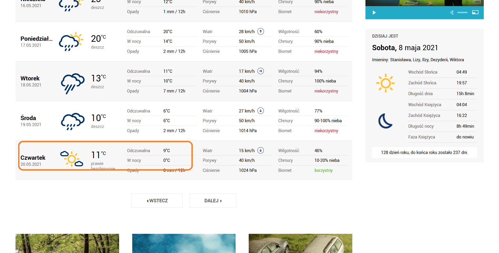
Task: Click the sun icon beside sunrise times
Action: 385,83
